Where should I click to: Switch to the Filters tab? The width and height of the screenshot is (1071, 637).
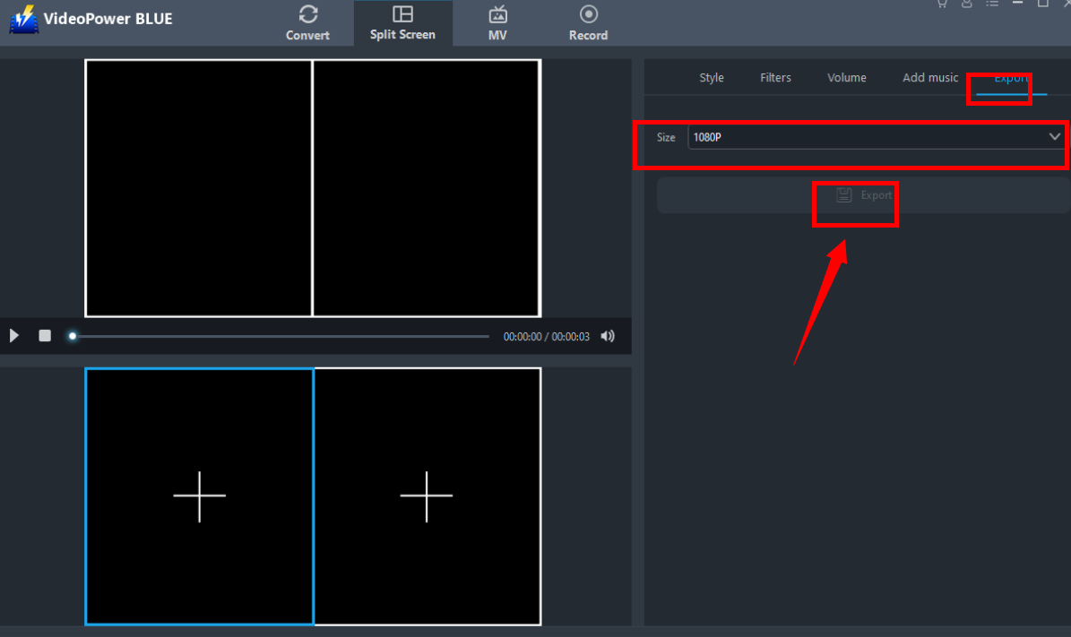coord(775,77)
